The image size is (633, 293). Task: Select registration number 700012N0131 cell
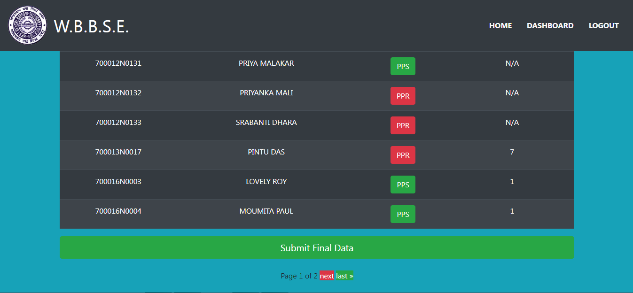[x=118, y=63]
